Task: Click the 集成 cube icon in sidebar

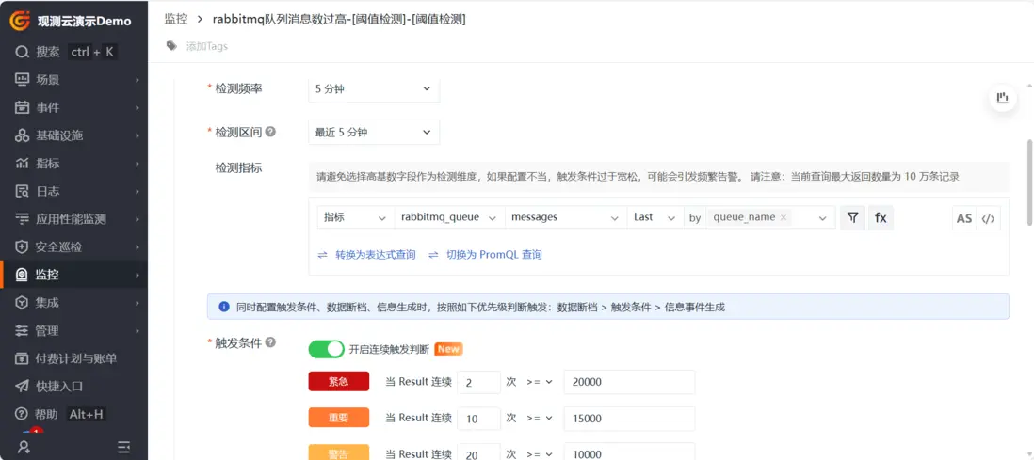Action: (23, 303)
